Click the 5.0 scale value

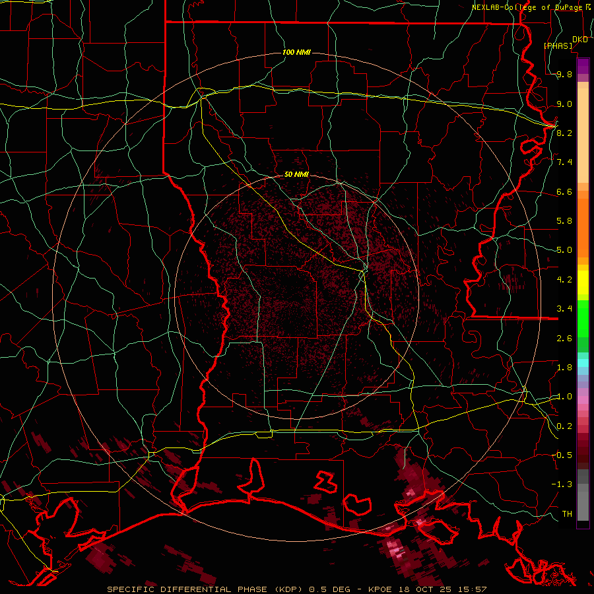click(564, 250)
